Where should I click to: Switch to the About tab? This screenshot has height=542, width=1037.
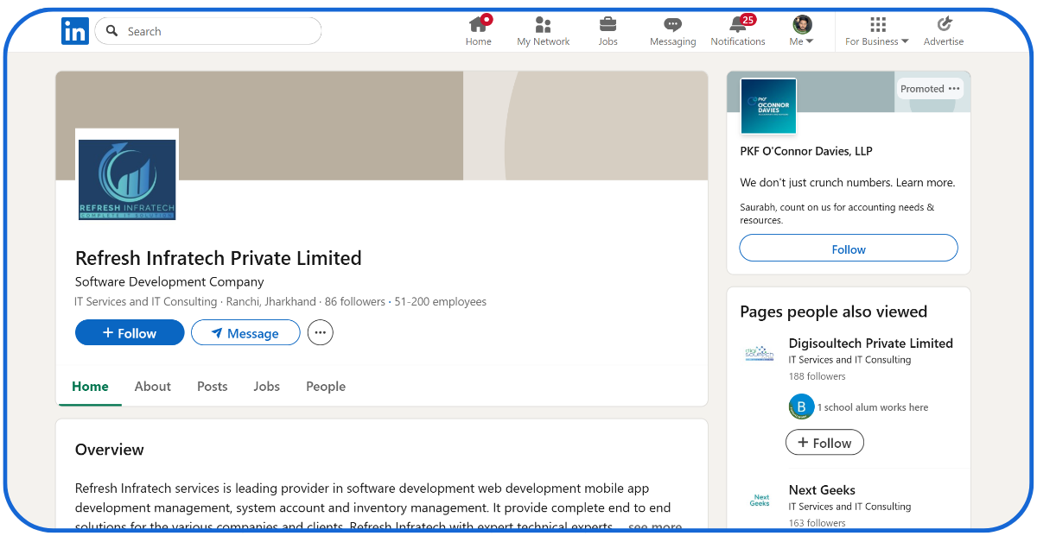153,387
